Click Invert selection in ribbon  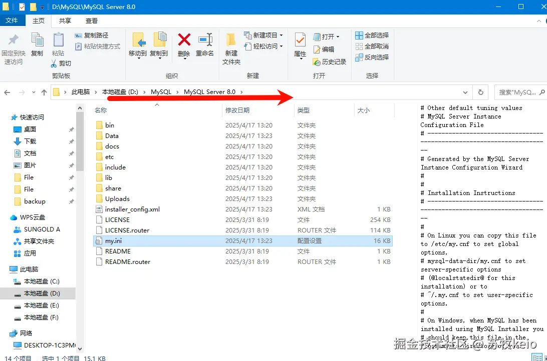(372, 57)
